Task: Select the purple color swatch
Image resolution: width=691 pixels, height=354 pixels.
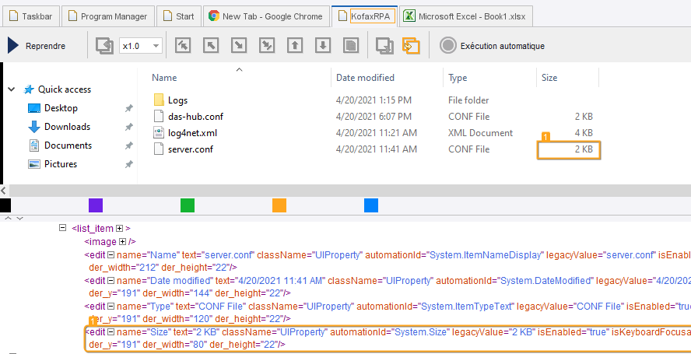Action: tap(96, 205)
